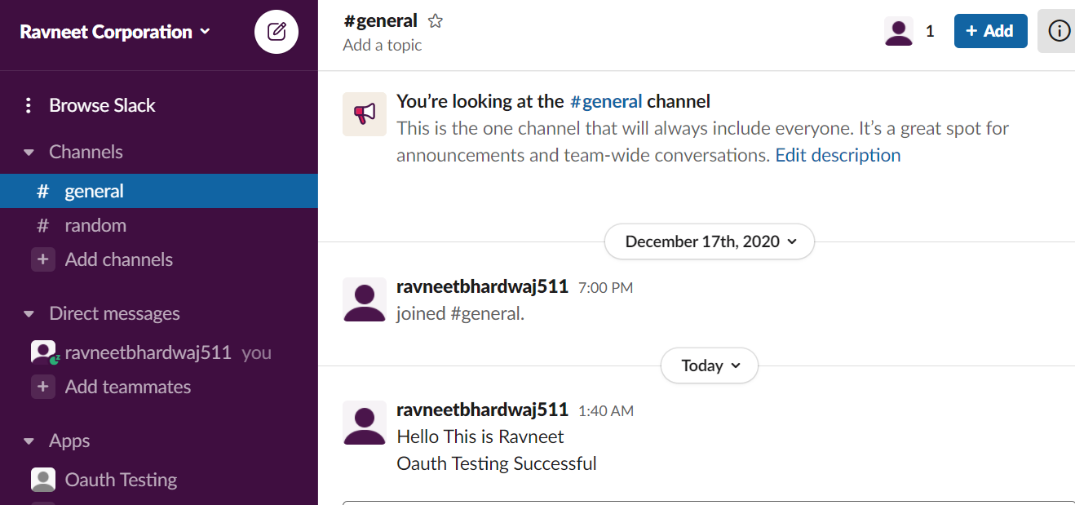Click the three-dot Browse Slack icon
Screen dimensions: 1075x505
pyautogui.click(x=29, y=105)
